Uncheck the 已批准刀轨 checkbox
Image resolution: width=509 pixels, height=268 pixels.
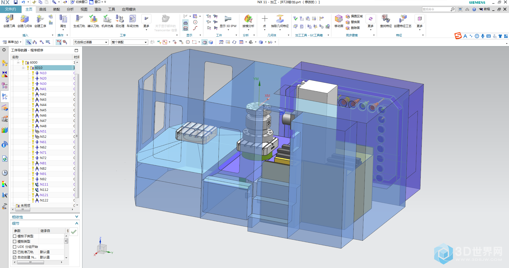tap(15, 252)
